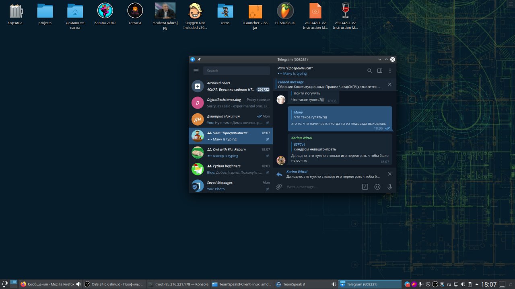Open the KDE application launcher
This screenshot has width=515, height=289.
click(x=4, y=284)
